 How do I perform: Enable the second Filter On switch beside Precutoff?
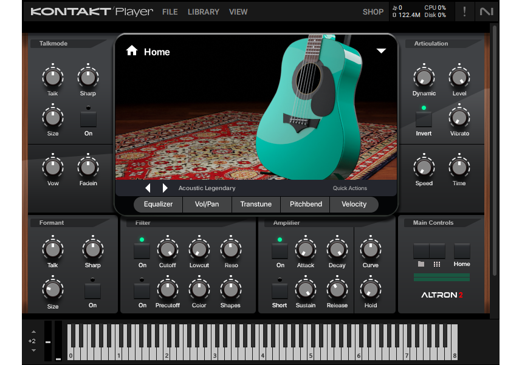pos(142,291)
